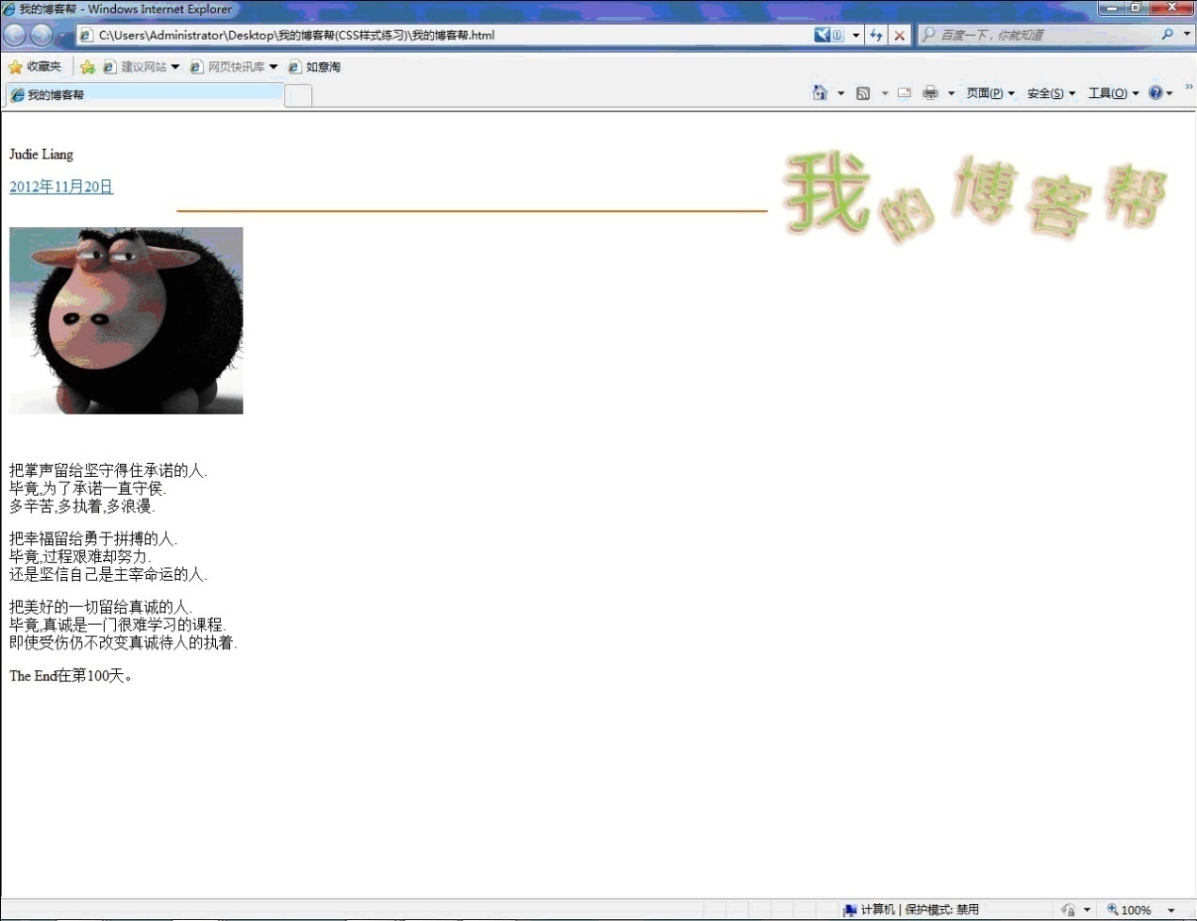
Task: Open the Help question mark icon
Action: click(1155, 92)
